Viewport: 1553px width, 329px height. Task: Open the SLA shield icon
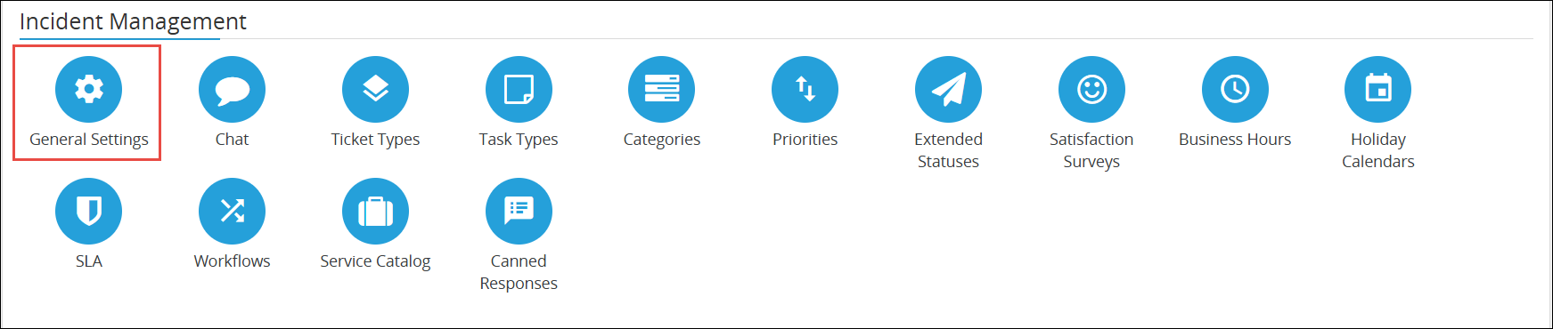(x=88, y=211)
